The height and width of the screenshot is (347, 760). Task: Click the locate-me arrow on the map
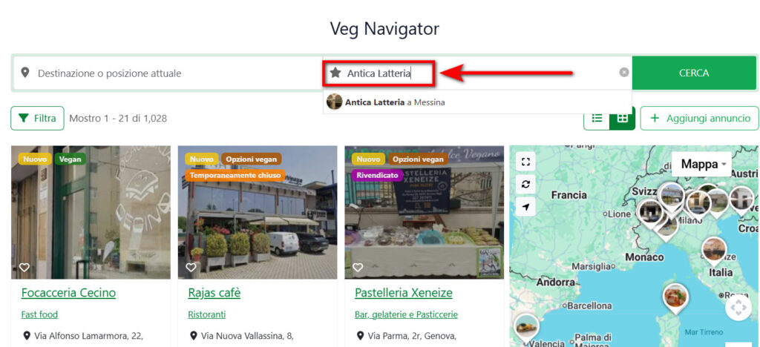(525, 207)
